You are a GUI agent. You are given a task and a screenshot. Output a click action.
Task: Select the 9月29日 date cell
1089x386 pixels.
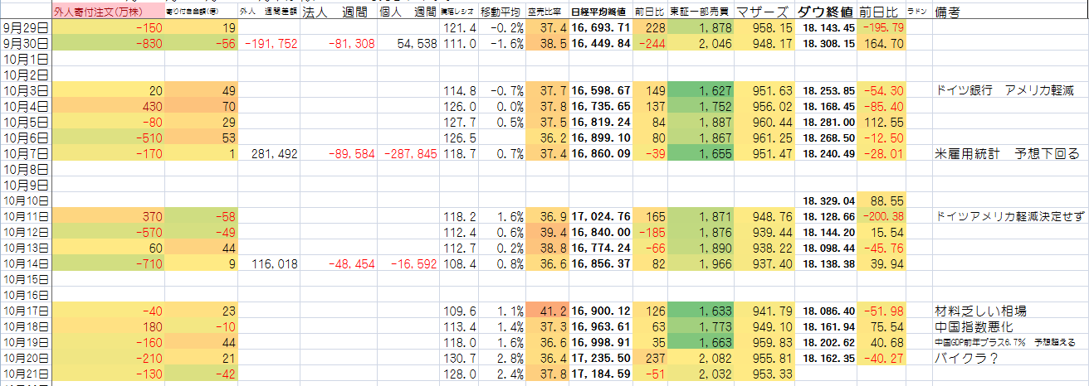[26, 28]
